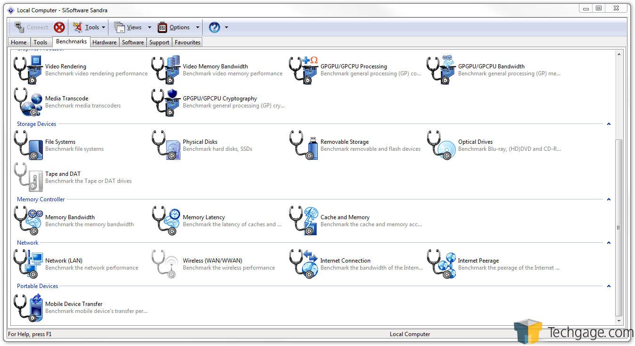Viewport: 635px width, 346px height.
Task: Expand the Tools dropdown arrow
Action: 103,28
